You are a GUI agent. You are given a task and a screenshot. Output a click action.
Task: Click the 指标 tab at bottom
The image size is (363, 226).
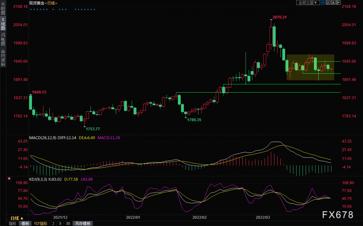point(12,223)
